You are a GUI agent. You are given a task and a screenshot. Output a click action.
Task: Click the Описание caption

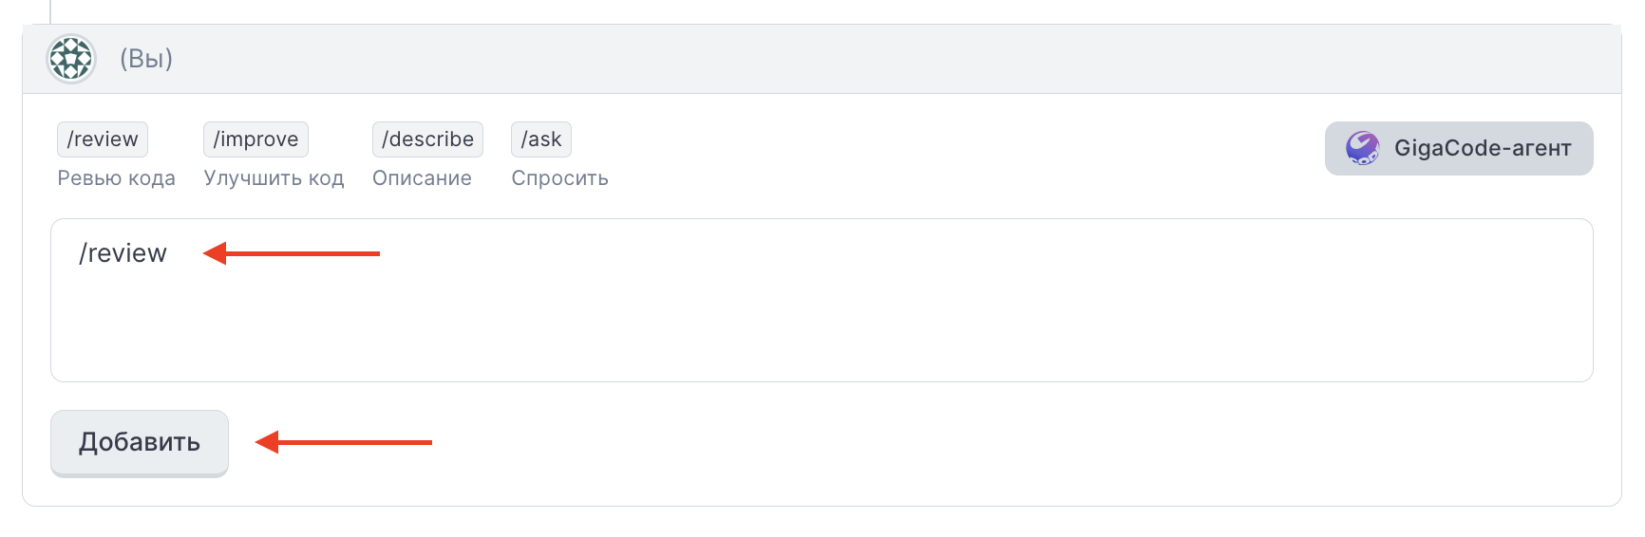pos(422,178)
